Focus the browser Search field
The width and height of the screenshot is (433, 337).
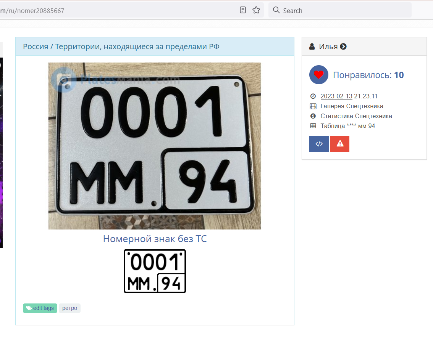(344, 10)
